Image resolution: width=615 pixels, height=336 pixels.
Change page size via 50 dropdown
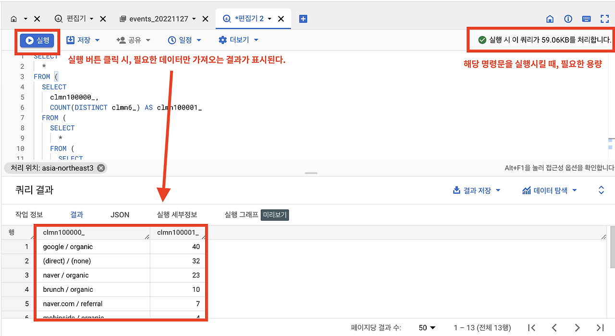[x=427, y=327]
